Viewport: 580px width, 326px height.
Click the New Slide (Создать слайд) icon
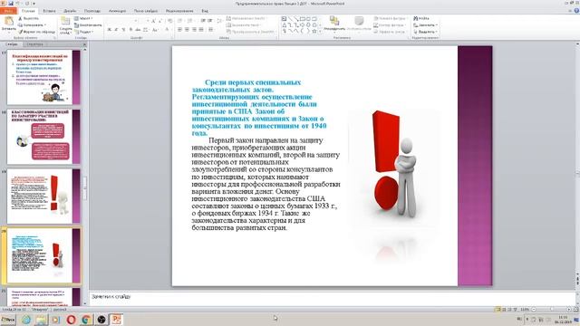65,22
